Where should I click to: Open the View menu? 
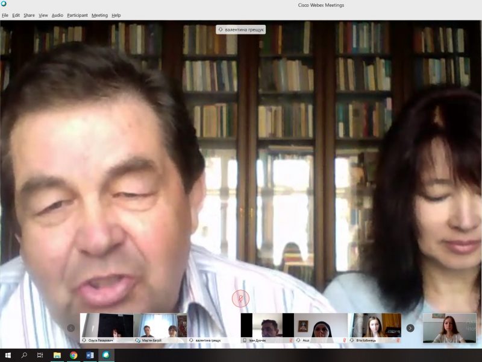coord(43,15)
